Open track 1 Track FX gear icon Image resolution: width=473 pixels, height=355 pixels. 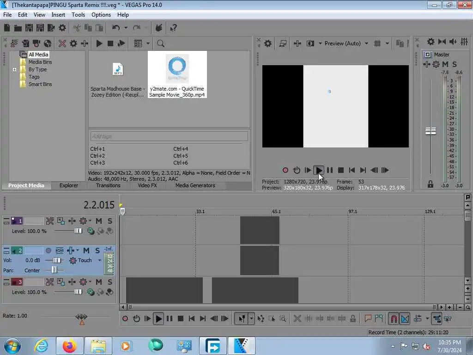click(83, 221)
